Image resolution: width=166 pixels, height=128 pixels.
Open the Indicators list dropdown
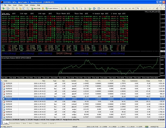(90, 8)
